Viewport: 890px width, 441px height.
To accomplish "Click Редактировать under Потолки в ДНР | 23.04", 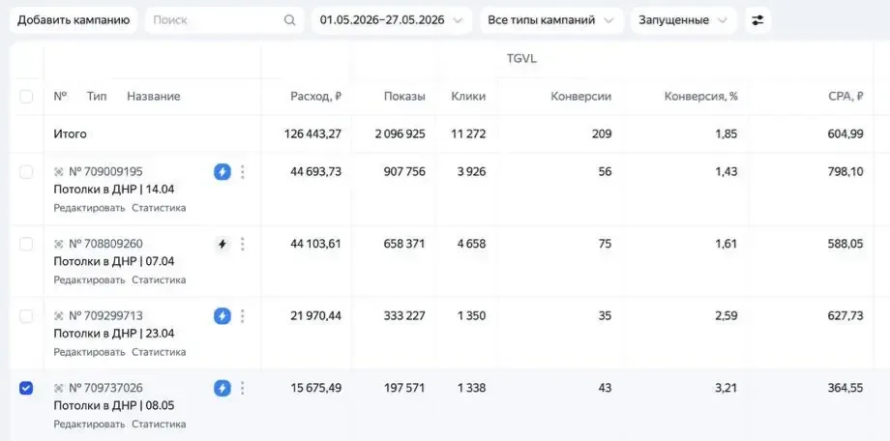I will coord(89,352).
